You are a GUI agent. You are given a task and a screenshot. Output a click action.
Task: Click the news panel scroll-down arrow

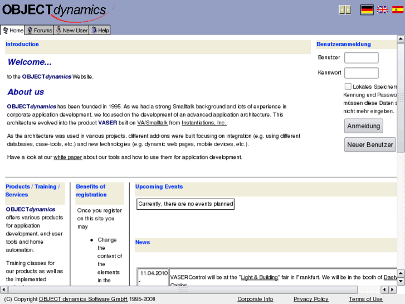coord(401,281)
